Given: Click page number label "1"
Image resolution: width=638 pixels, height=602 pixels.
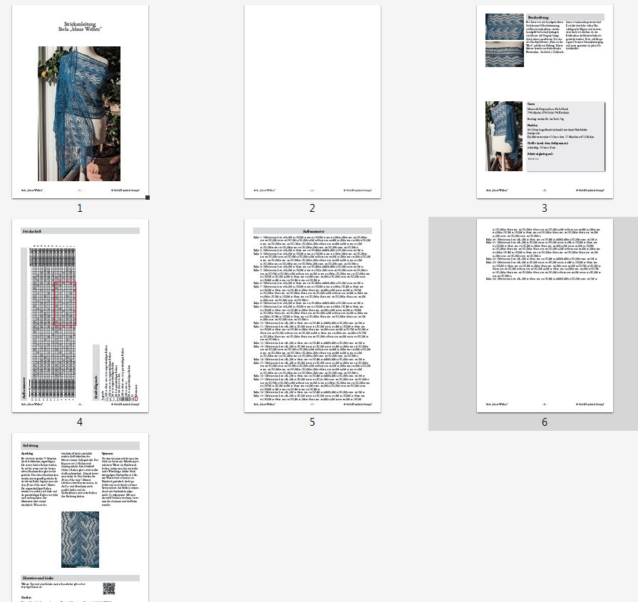Looking at the screenshot, I should point(80,208).
